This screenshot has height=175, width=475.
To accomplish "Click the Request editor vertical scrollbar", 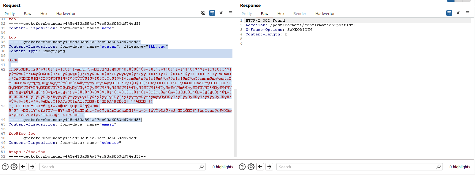I will (235, 122).
